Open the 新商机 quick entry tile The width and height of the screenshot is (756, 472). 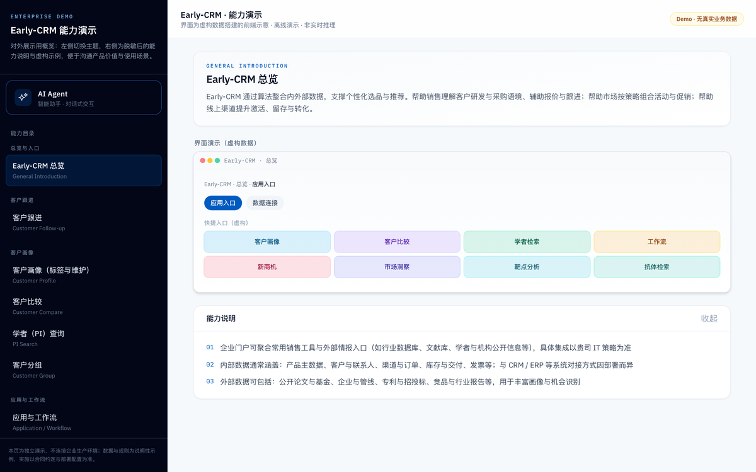267,267
